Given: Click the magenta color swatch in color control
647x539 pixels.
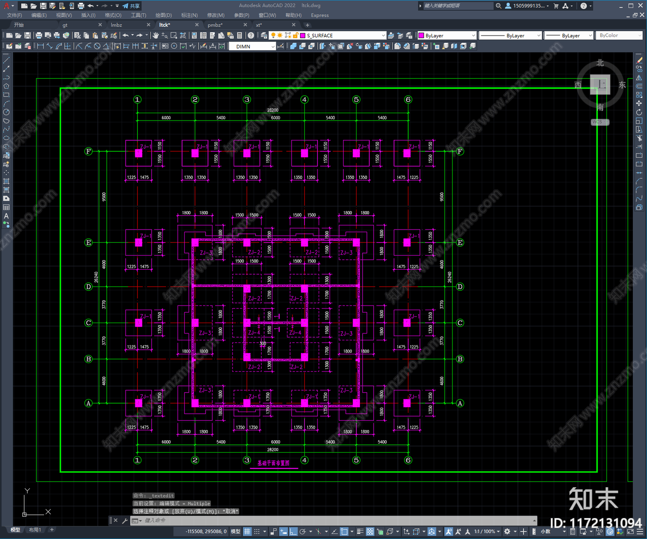Looking at the screenshot, I should click(421, 36).
